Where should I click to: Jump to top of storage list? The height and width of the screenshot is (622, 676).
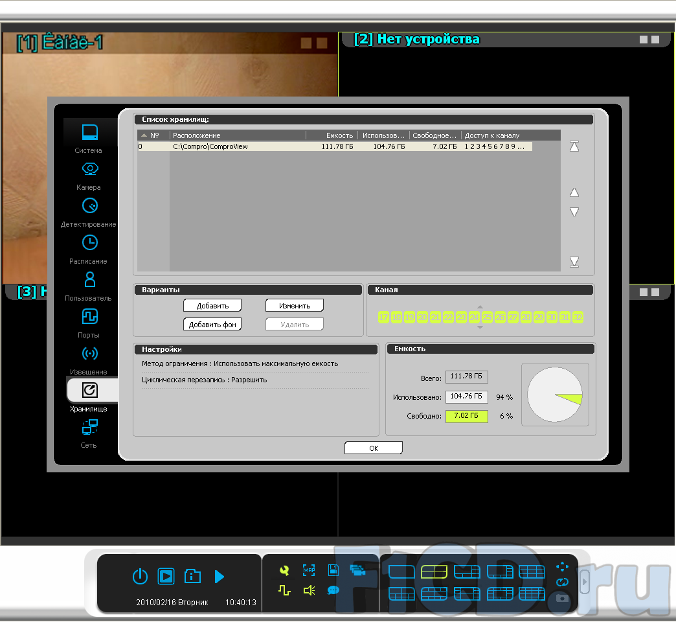coord(574,146)
